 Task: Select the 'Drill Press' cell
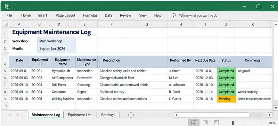pos(63,85)
